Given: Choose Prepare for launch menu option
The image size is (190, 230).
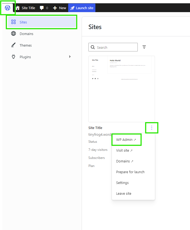Looking at the screenshot, I should [130, 172].
